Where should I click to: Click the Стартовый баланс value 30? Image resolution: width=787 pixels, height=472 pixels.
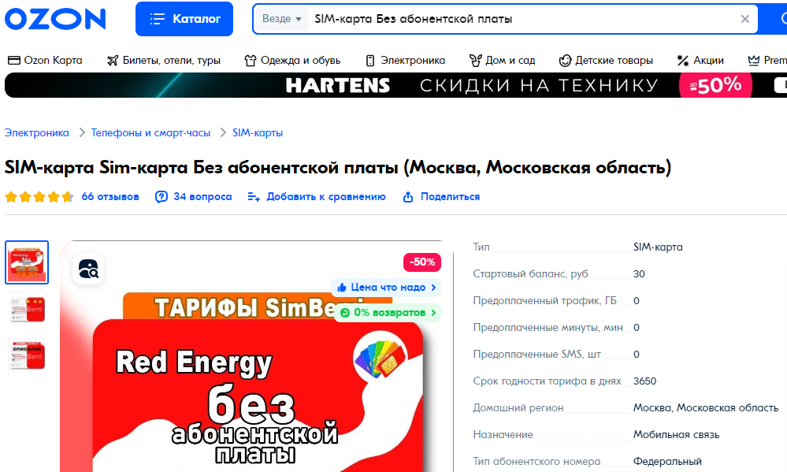point(639,273)
